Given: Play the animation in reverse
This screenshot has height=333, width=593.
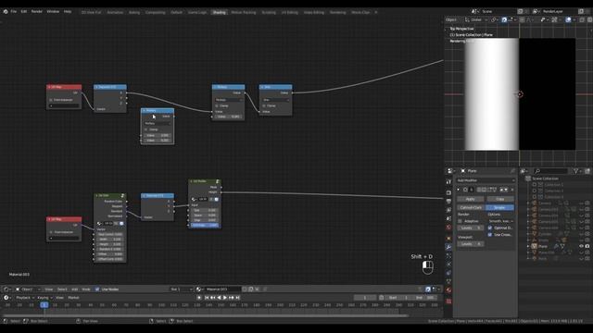Looking at the screenshot, I should tap(219, 298).
